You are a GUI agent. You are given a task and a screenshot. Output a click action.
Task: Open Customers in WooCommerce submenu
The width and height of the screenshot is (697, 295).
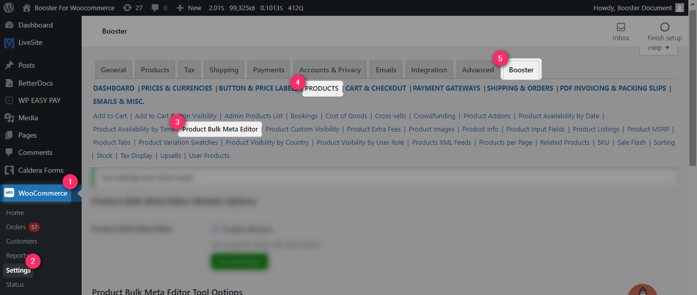click(21, 241)
